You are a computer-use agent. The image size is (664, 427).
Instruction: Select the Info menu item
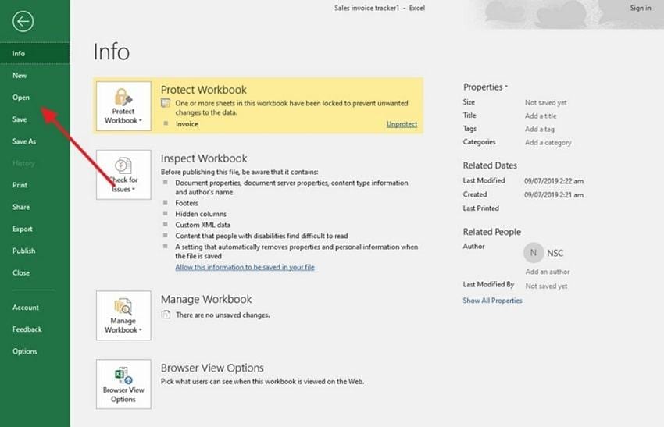34,53
